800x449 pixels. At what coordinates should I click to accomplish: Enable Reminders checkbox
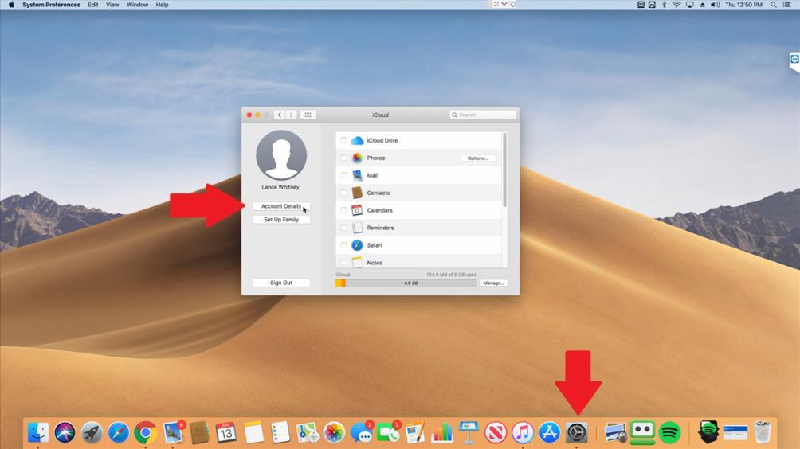pyautogui.click(x=344, y=228)
